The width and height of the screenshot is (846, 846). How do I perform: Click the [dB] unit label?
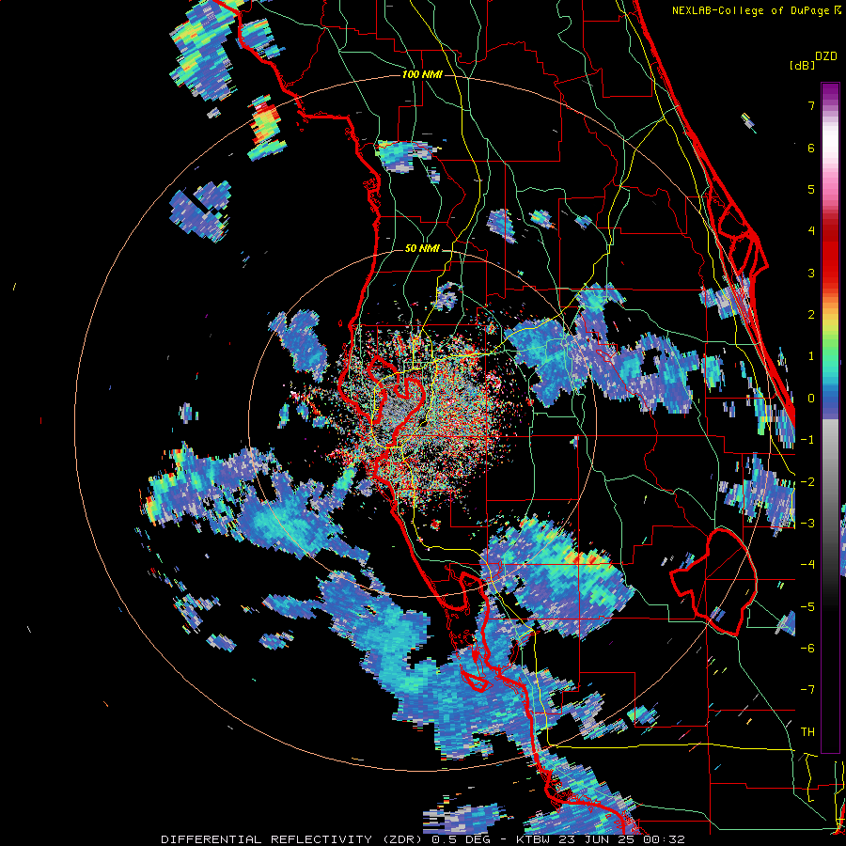(802, 66)
